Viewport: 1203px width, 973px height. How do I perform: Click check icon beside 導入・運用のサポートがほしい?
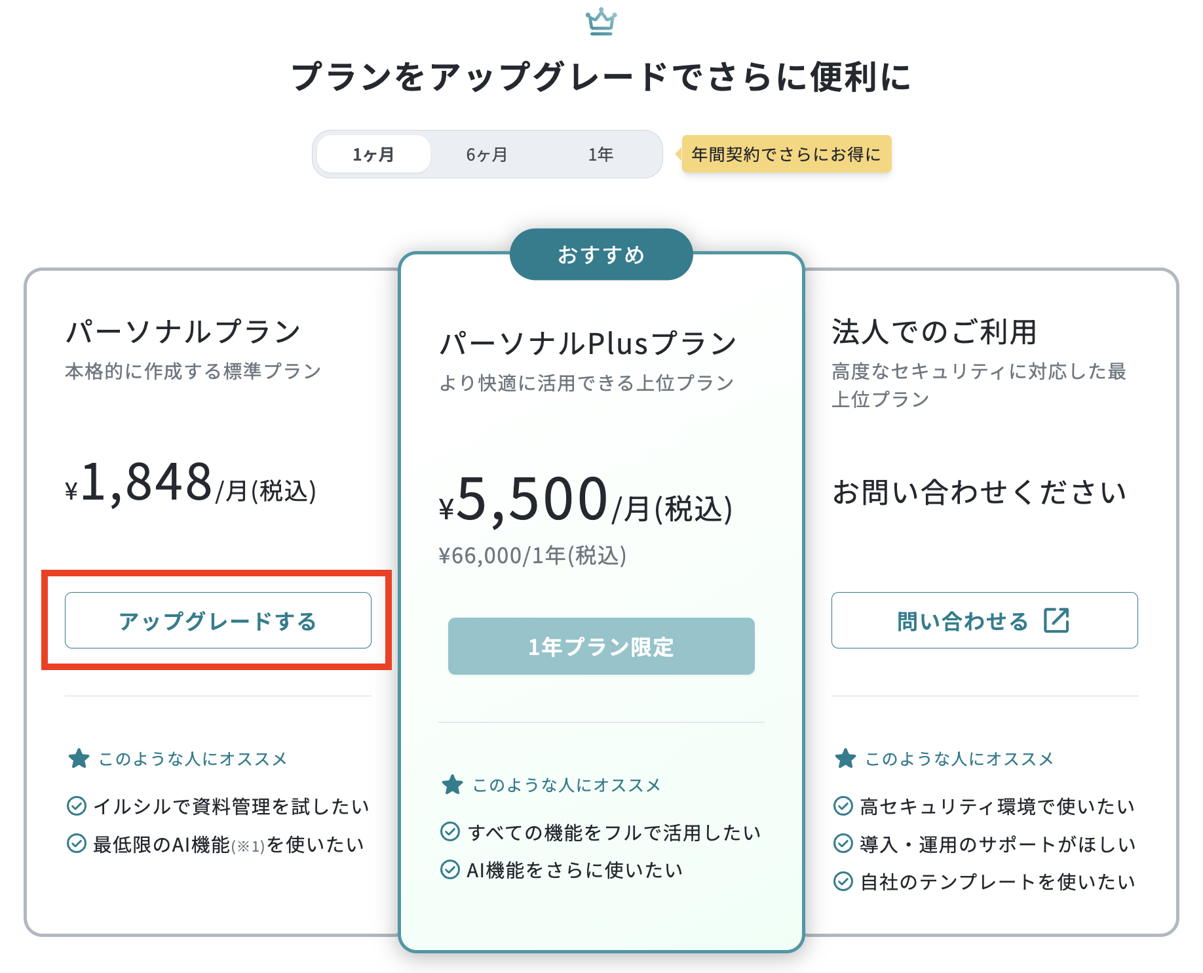tap(843, 844)
